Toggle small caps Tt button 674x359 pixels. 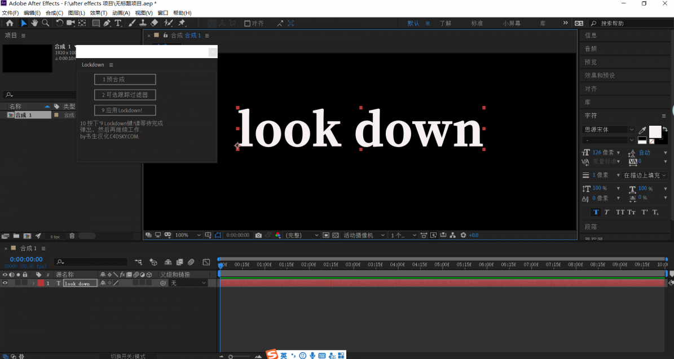[x=631, y=212]
